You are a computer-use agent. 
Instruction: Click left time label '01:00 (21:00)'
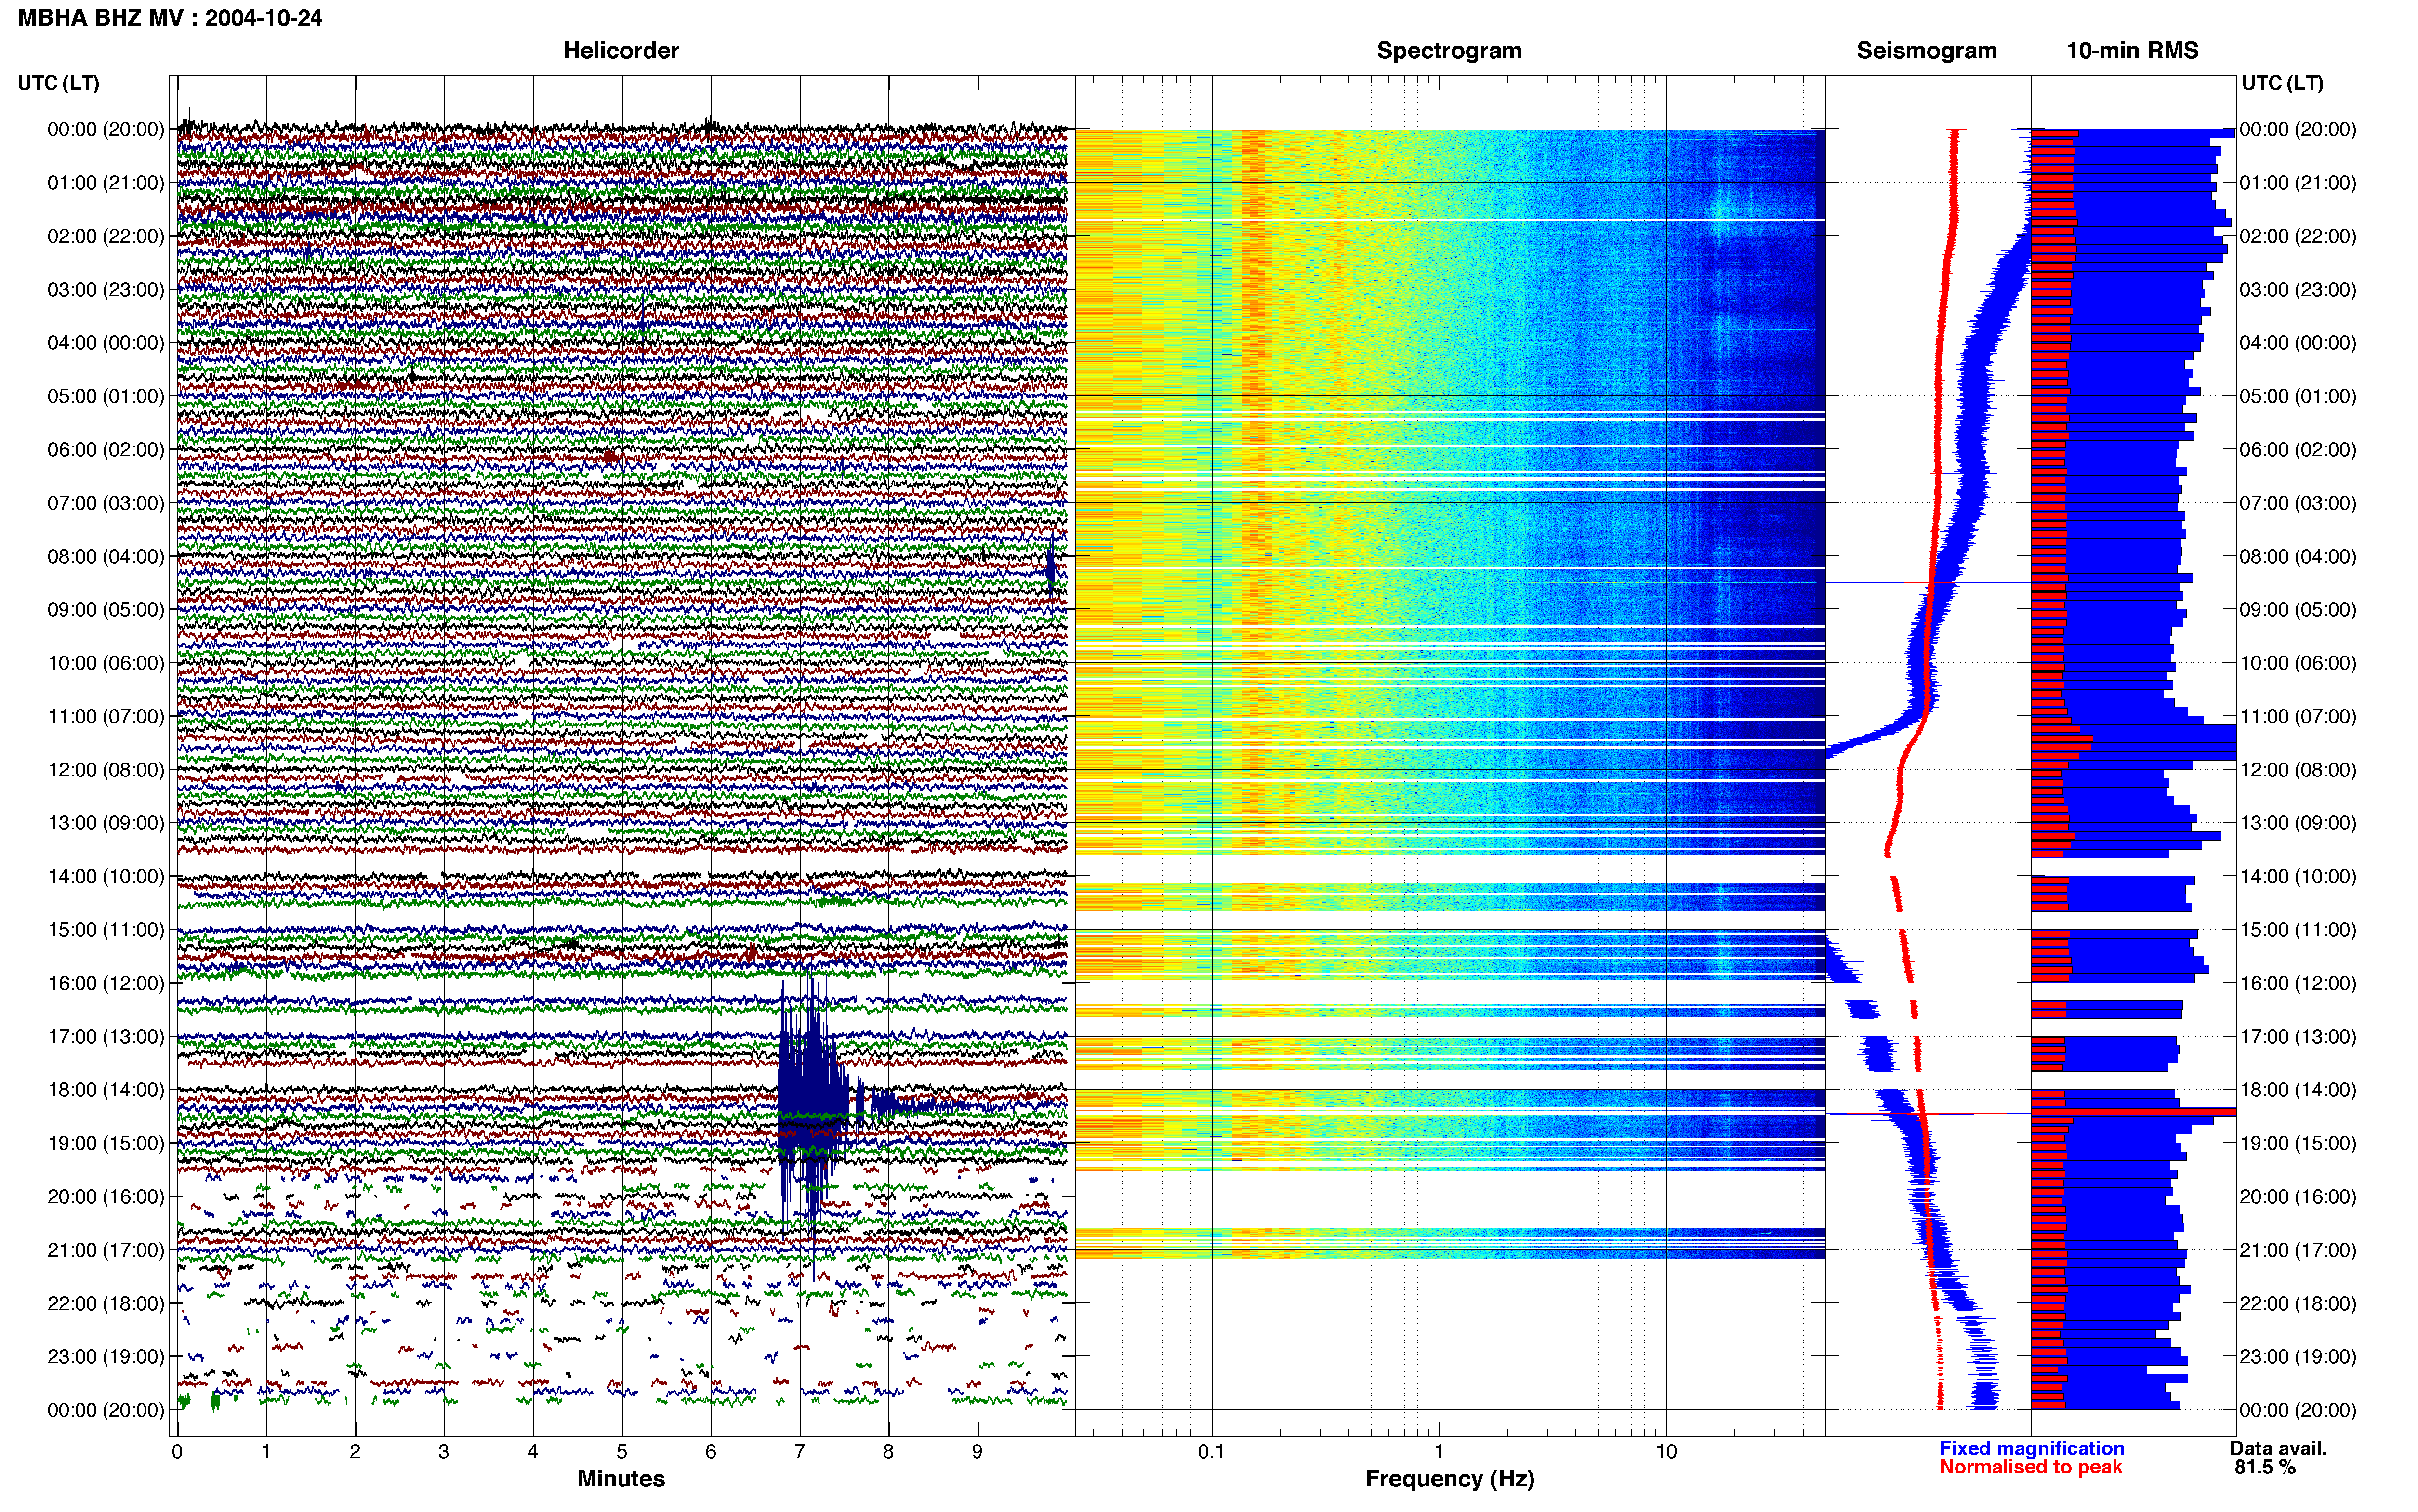(105, 182)
